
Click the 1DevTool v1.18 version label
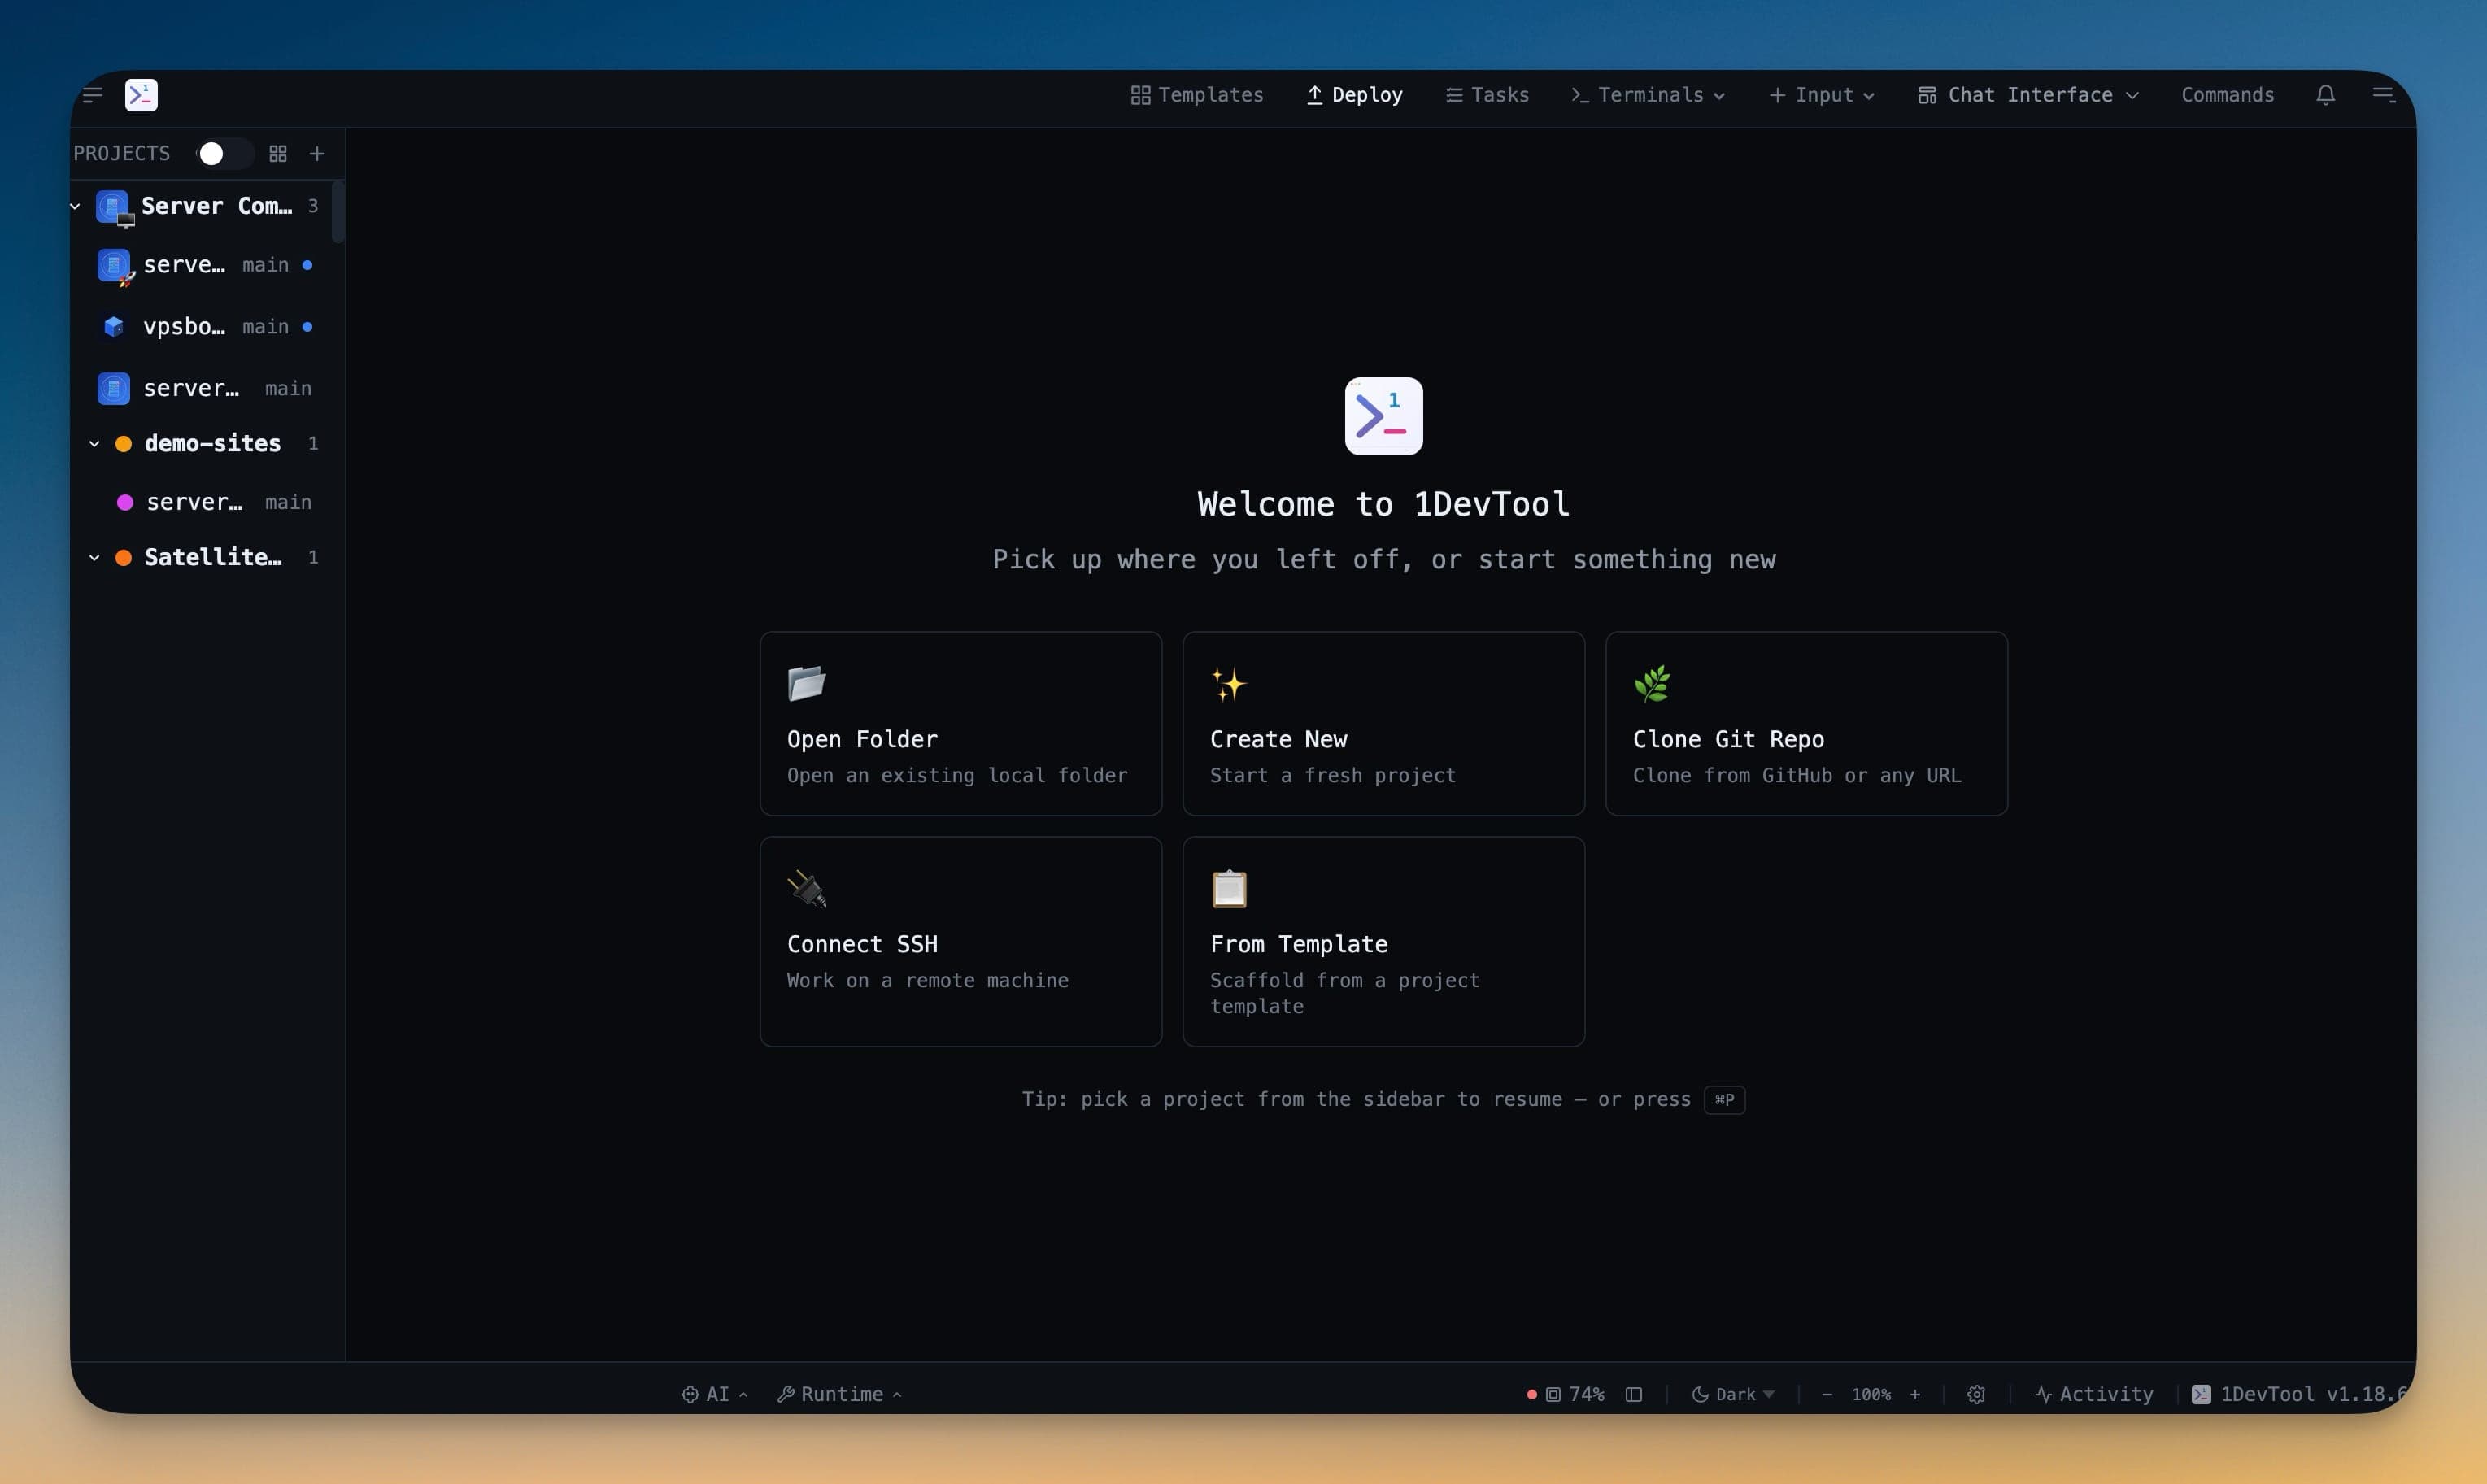point(2299,1394)
